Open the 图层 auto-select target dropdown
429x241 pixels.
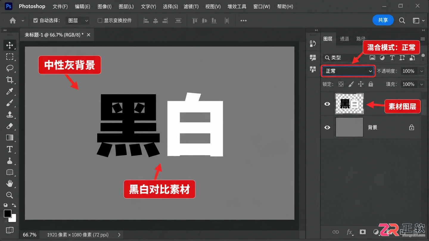click(x=78, y=21)
